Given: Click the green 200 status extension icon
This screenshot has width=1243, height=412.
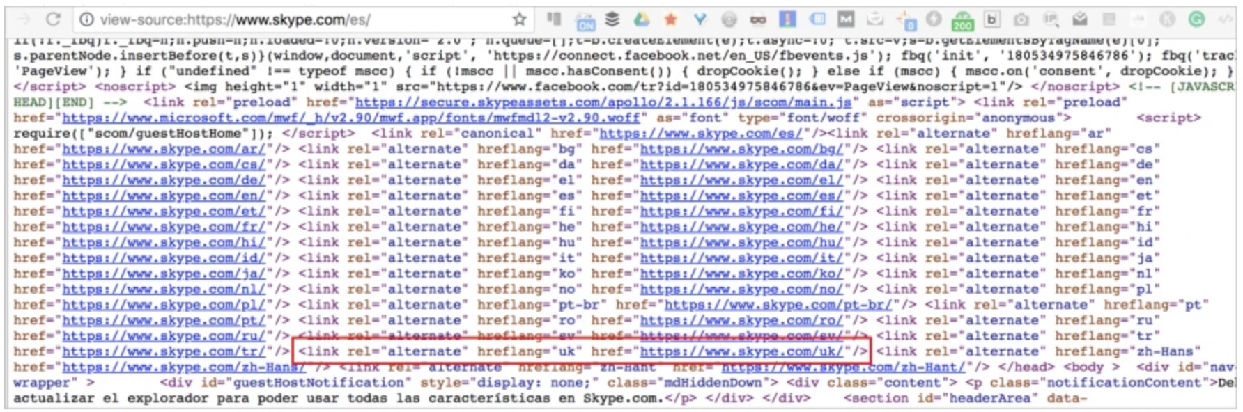Looking at the screenshot, I should click(962, 19).
